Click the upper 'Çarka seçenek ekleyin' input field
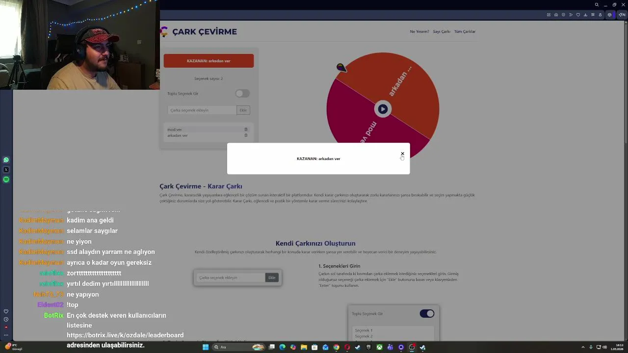Screen dimensions: 628x353 (x=202, y=110)
